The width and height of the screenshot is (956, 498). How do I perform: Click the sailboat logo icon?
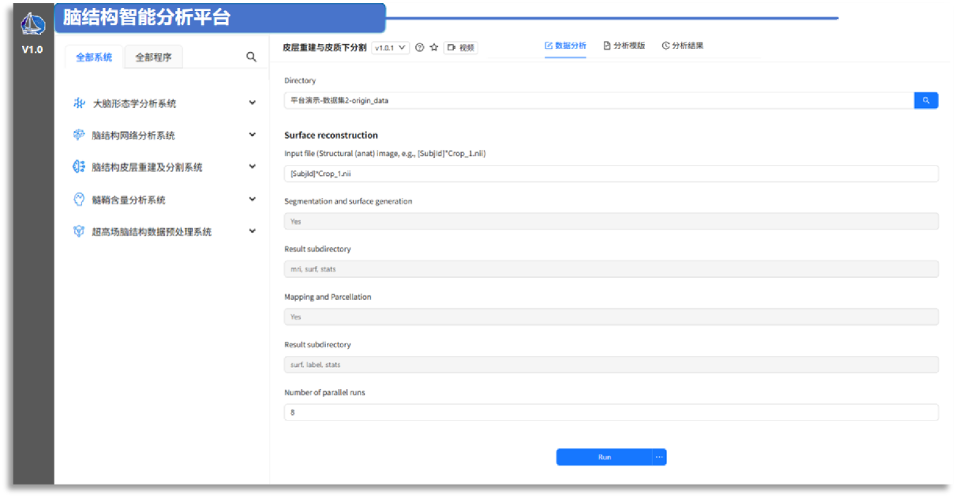pos(32,24)
